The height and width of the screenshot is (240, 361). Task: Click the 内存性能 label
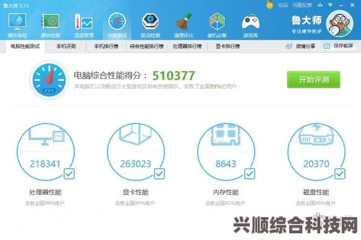[x=226, y=192]
